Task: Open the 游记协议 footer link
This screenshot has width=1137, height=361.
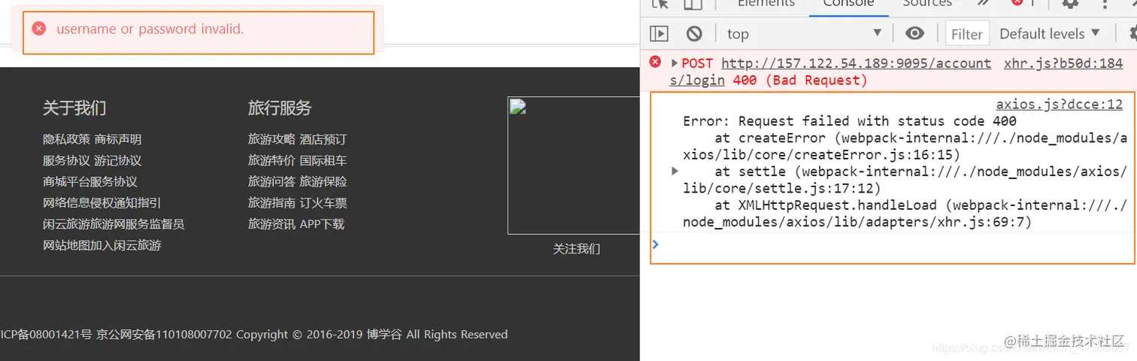Action: [x=118, y=160]
